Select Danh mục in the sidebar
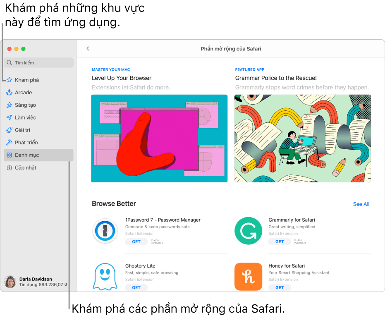385x318 pixels. click(38, 155)
